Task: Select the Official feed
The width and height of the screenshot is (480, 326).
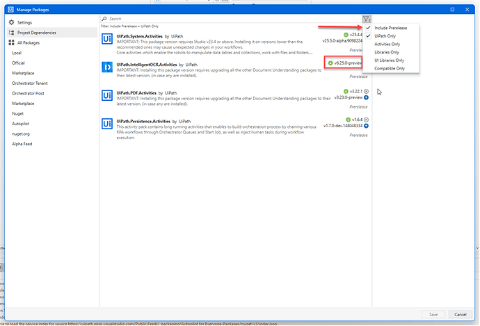Action: click(x=18, y=63)
